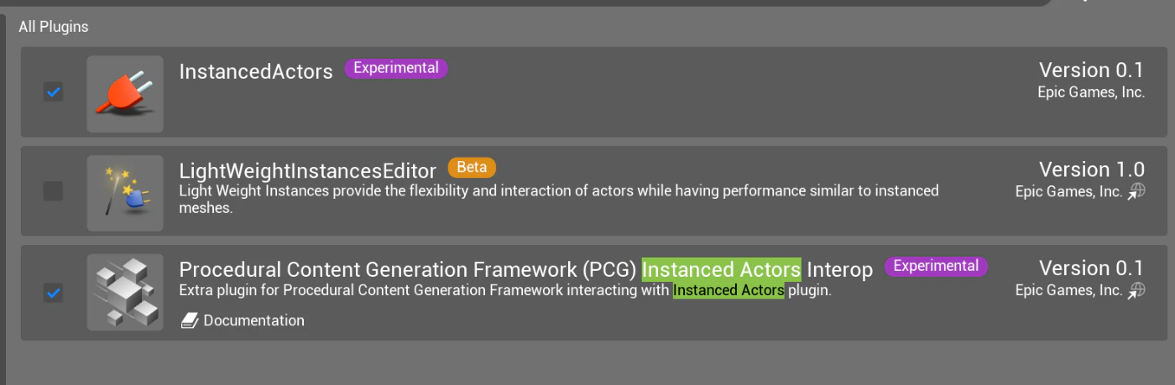Click the Documentation book icon
The height and width of the screenshot is (385, 1175).
pyautogui.click(x=190, y=320)
